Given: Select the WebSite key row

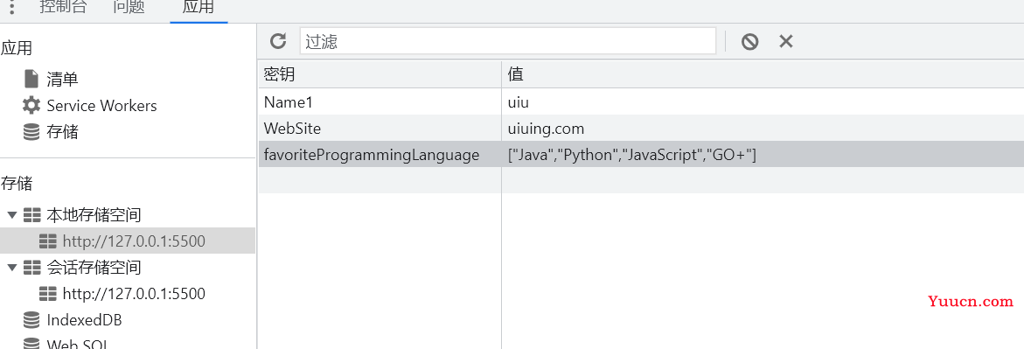Looking at the screenshot, I should (641, 128).
